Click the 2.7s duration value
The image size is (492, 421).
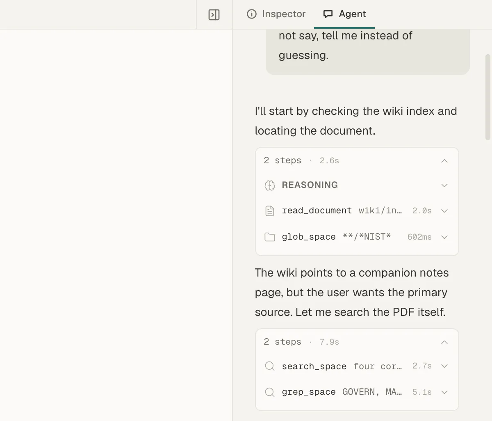[x=422, y=366]
